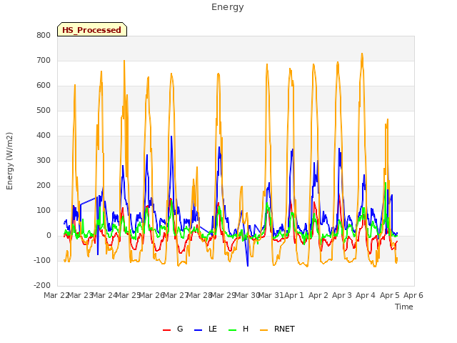Click the blue LE peak near 400 on Mar 27

click(x=171, y=136)
